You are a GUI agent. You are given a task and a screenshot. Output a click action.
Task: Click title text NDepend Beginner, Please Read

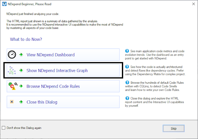coord(30,4)
